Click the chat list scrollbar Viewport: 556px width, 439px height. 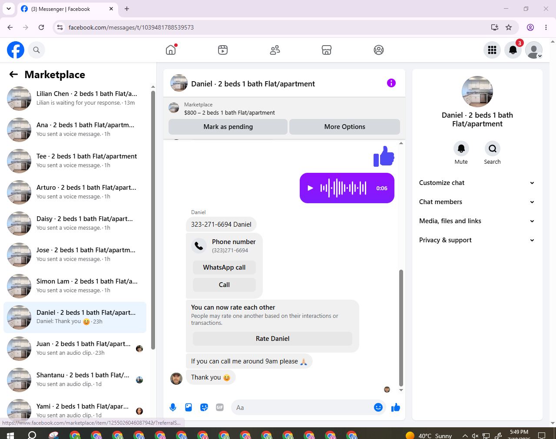[153, 219]
